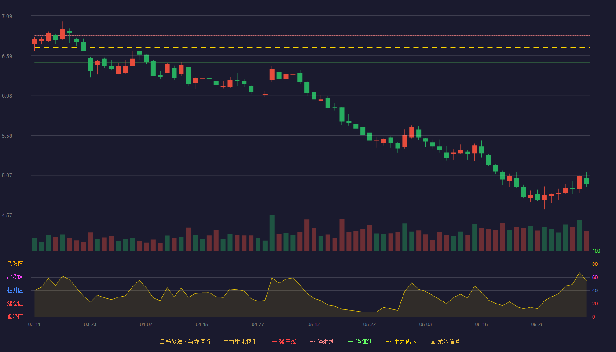Click the 5.58 price axis label
This screenshot has height=352, width=616.
[7, 136]
